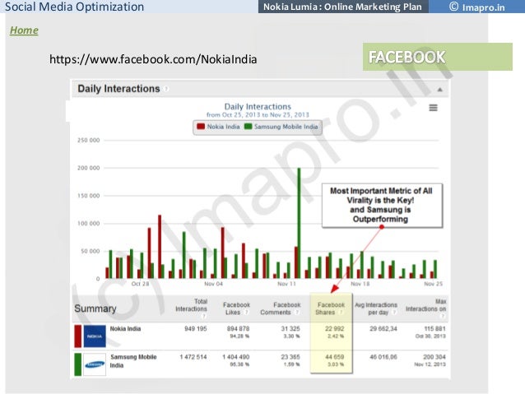Select the Samsung Mobile India row name
Viewport: 525px width, 394px height.
pos(133,361)
